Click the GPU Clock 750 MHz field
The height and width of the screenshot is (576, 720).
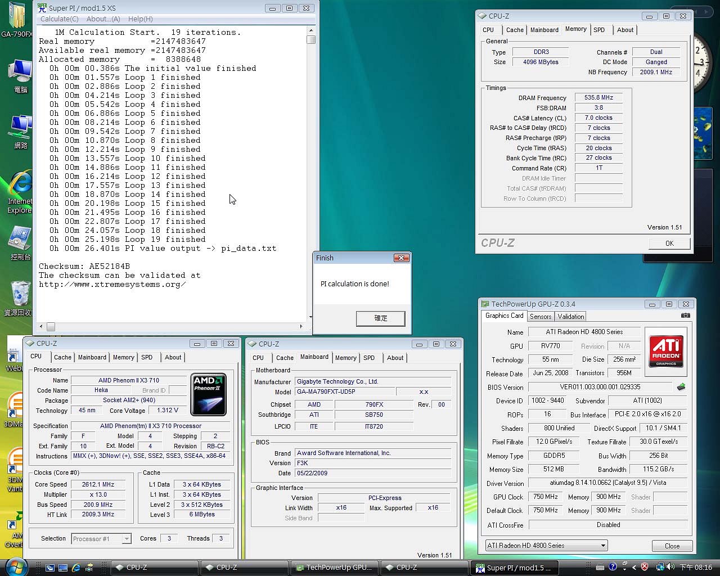tap(545, 497)
